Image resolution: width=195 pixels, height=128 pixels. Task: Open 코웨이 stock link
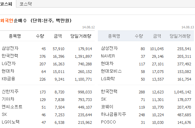[107, 107]
